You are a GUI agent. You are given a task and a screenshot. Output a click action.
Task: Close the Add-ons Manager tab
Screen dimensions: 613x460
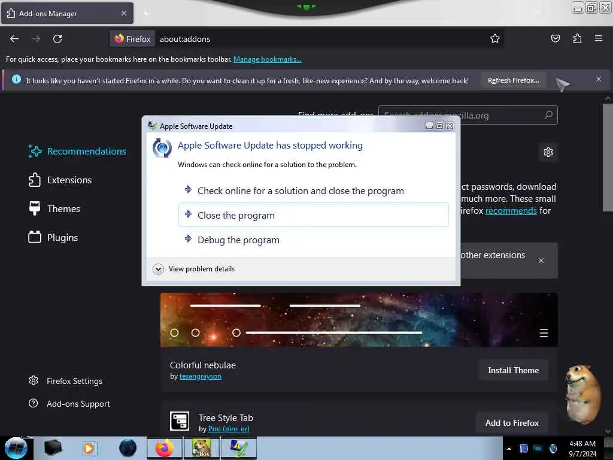(x=123, y=13)
